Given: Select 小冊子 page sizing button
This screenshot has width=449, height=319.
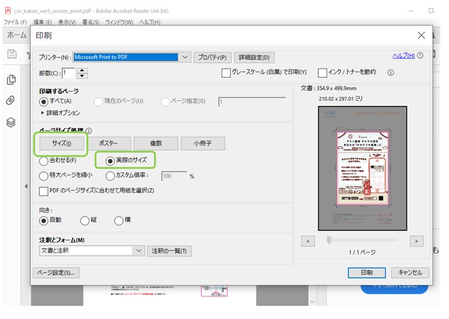Looking at the screenshot, I should point(203,143).
